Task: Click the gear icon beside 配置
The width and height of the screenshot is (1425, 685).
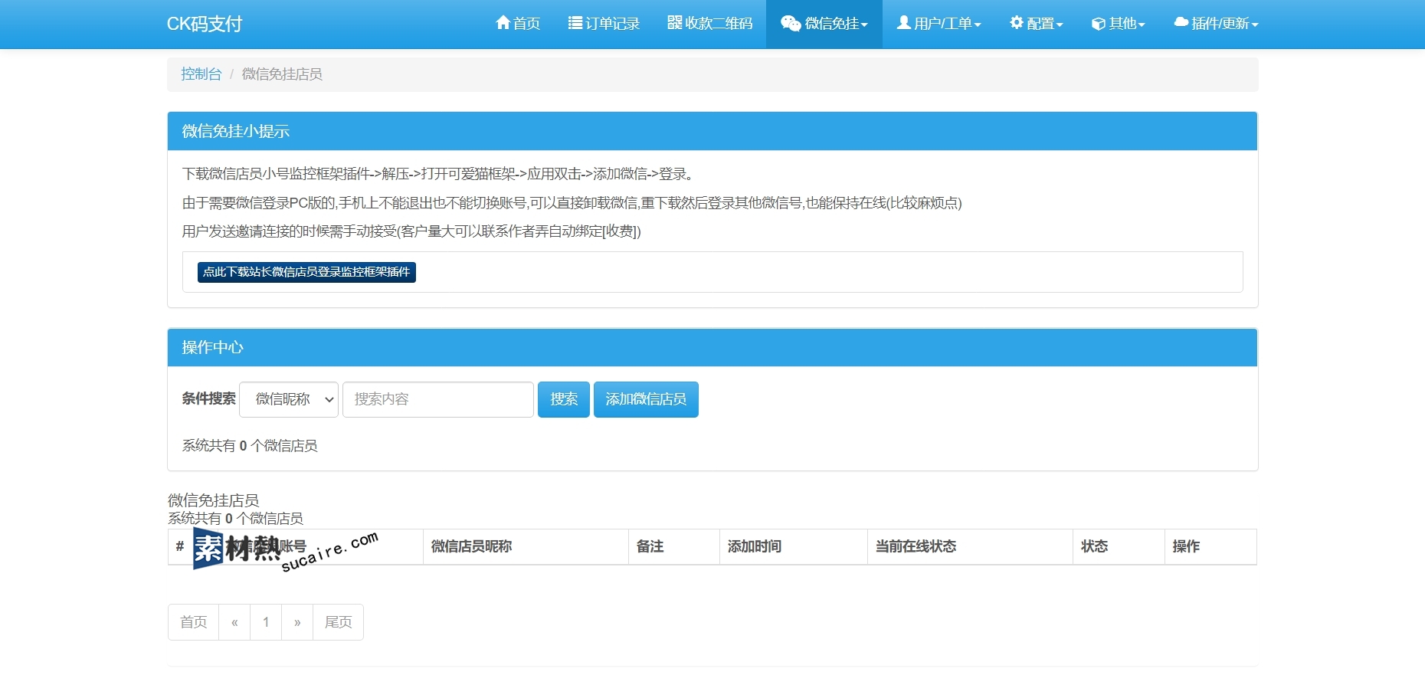Action: coord(1017,23)
